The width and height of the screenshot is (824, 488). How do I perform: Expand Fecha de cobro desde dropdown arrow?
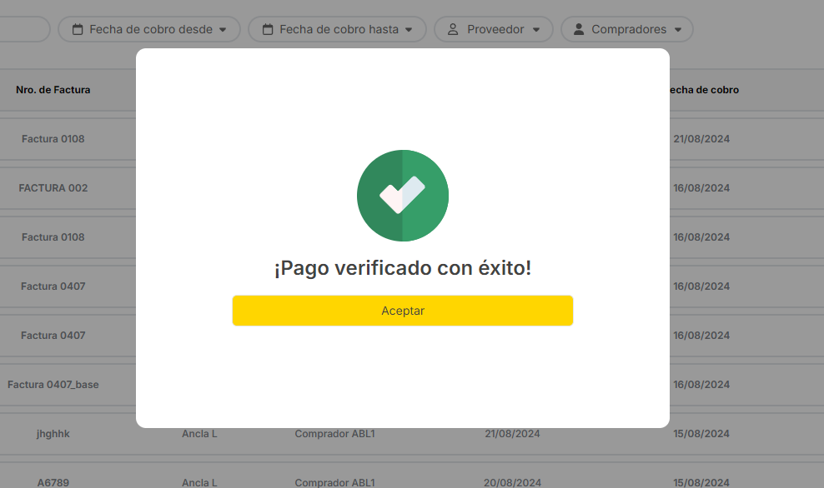point(223,30)
